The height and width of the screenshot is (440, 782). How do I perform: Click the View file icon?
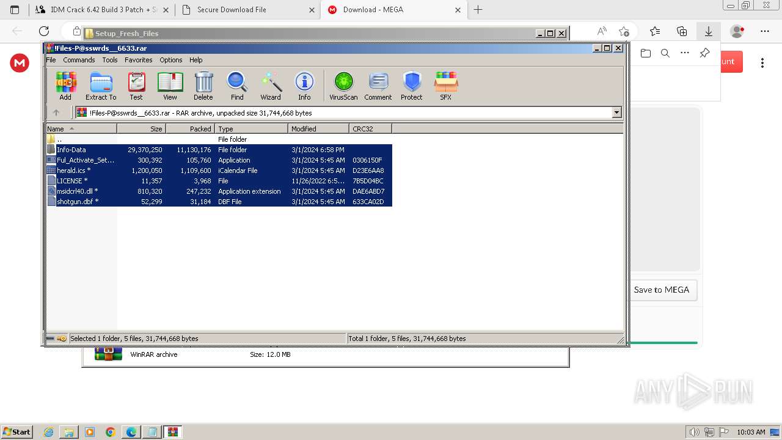click(170, 86)
